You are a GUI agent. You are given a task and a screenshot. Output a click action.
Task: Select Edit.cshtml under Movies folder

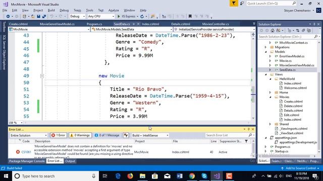tap(291, 115)
